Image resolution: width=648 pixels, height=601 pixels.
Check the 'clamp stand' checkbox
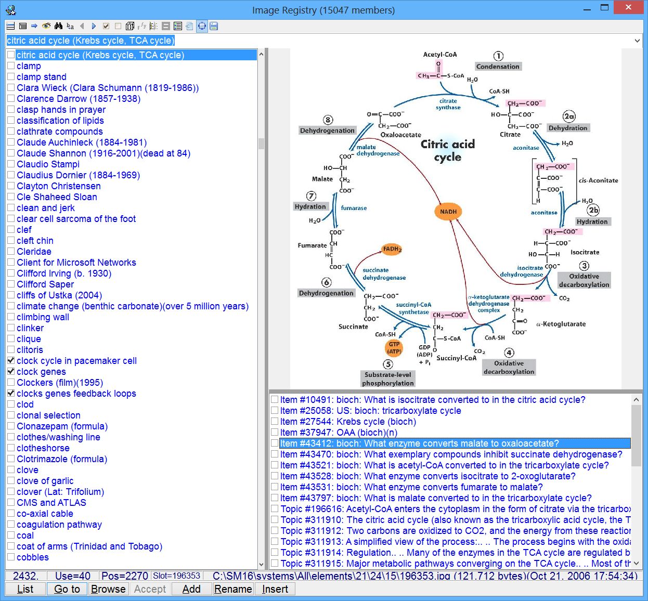click(11, 77)
